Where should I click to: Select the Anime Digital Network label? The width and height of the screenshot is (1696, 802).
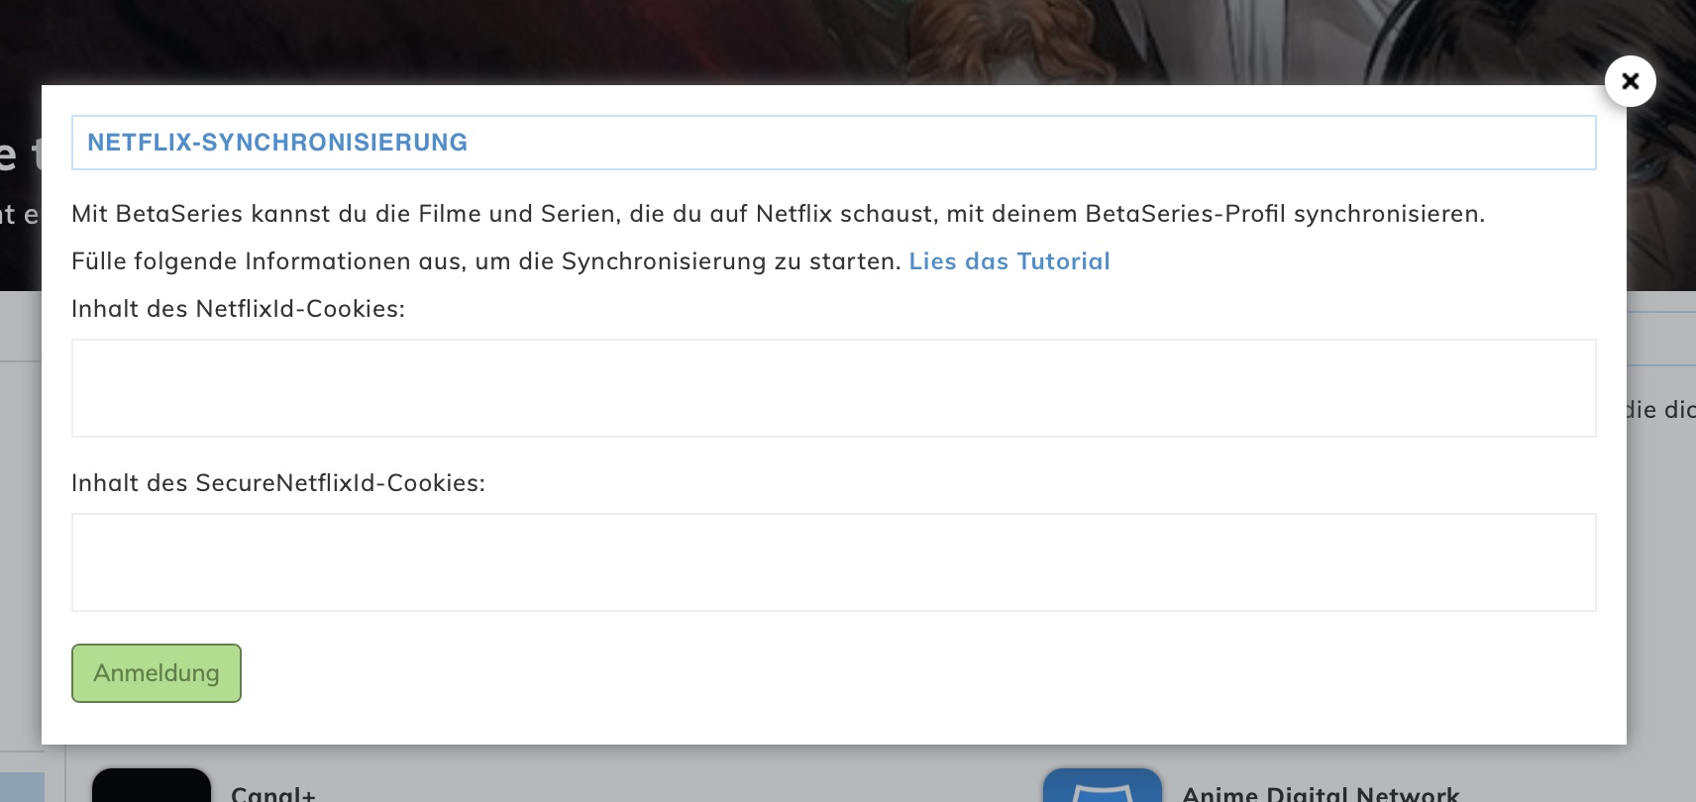click(1320, 793)
